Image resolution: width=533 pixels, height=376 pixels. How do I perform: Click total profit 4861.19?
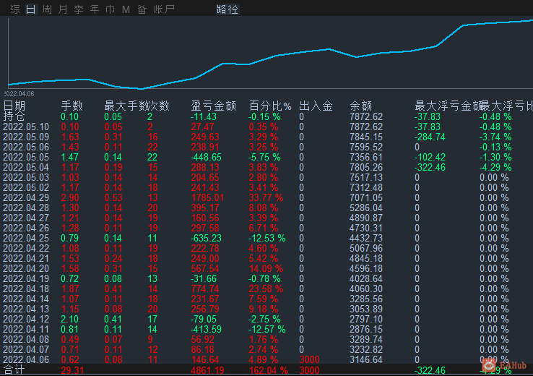(207, 370)
